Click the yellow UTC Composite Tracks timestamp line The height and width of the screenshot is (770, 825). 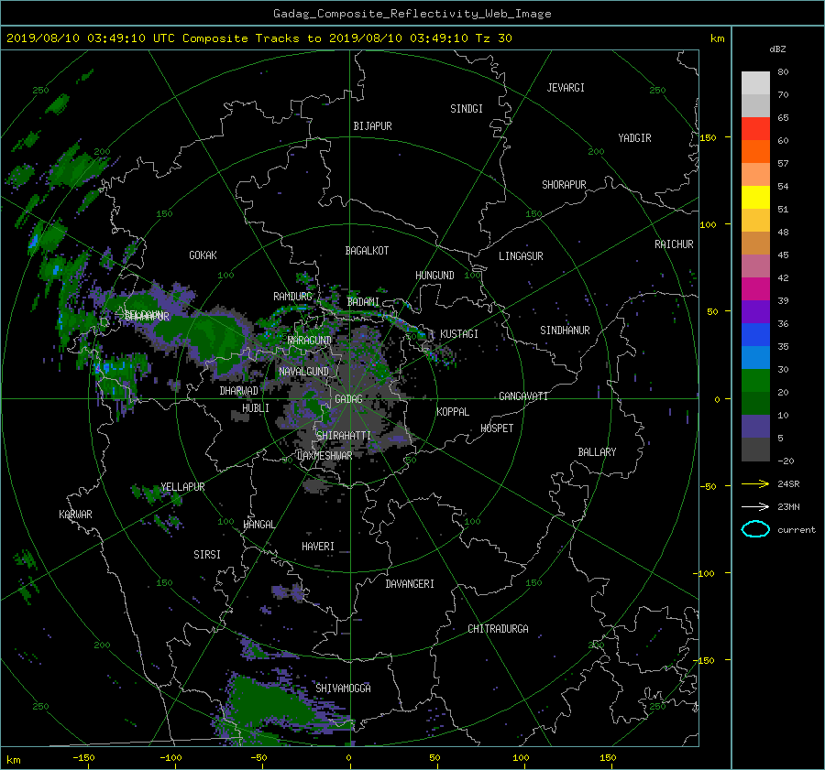[258, 38]
